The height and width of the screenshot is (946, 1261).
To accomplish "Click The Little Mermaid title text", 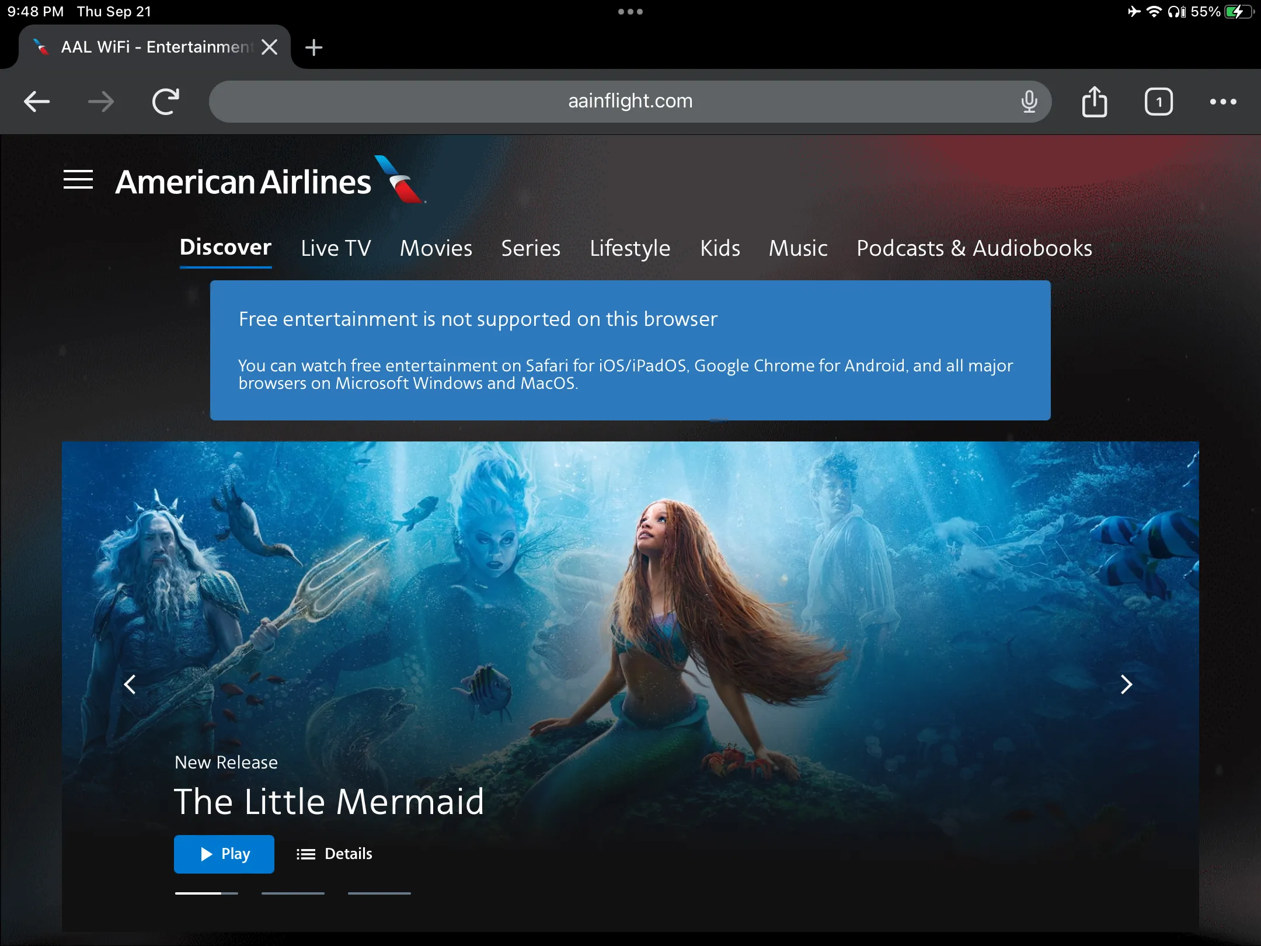I will (x=329, y=801).
